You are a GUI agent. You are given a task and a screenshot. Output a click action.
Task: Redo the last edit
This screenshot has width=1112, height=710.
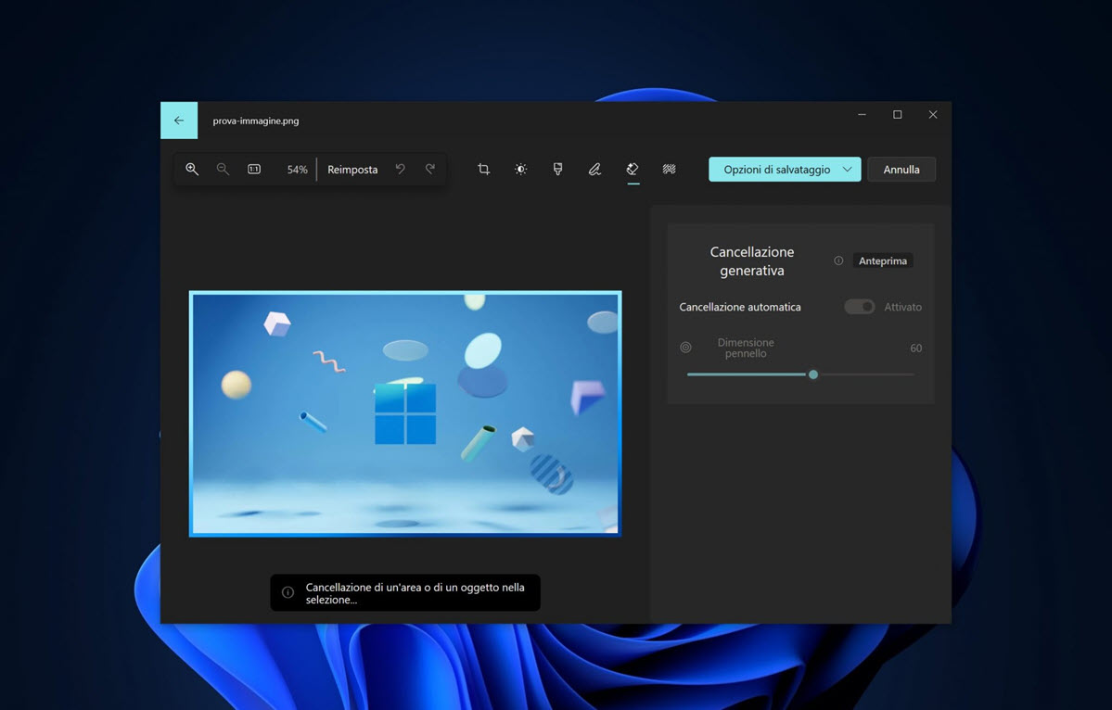(x=430, y=170)
